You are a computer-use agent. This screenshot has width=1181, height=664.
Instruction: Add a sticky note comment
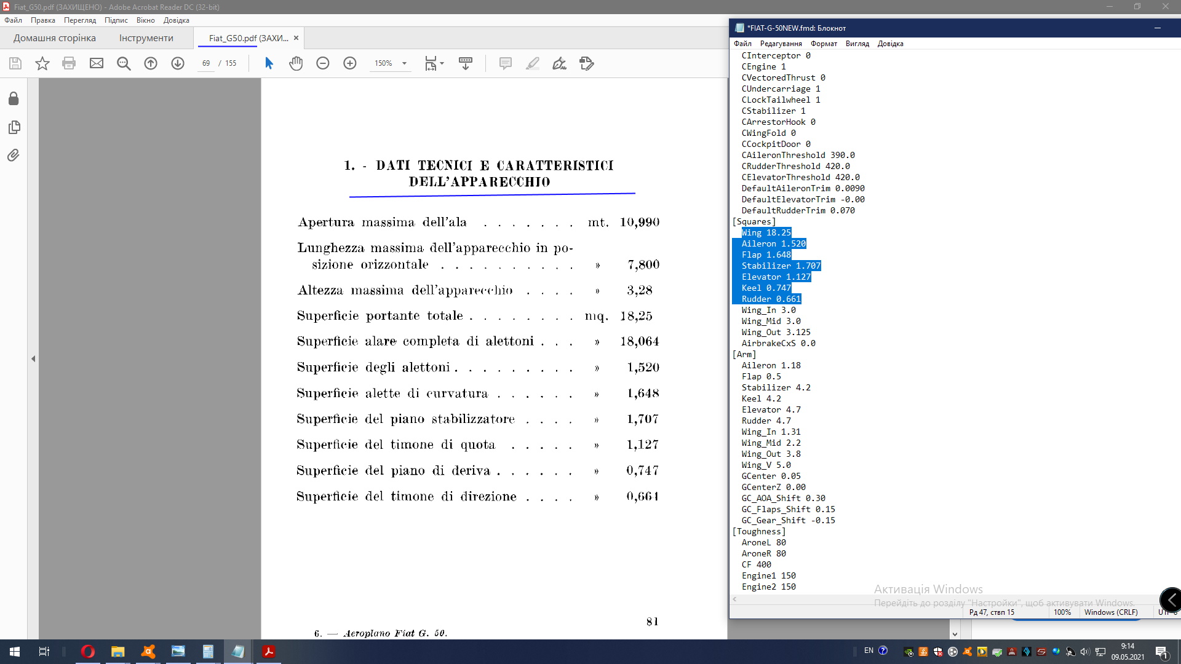tap(506, 63)
